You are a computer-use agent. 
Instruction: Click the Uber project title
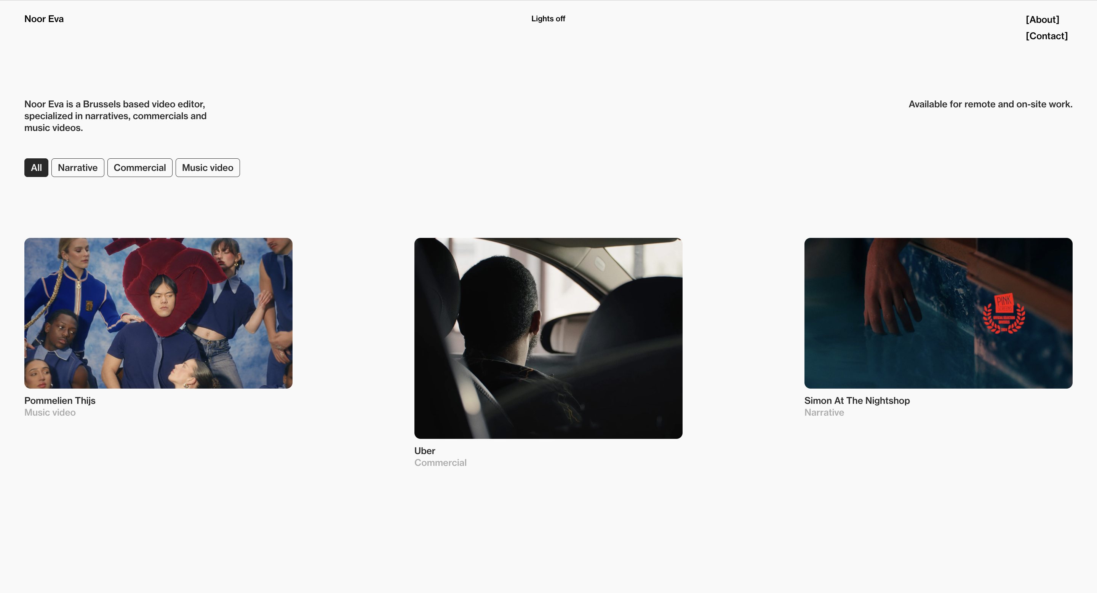pos(425,451)
